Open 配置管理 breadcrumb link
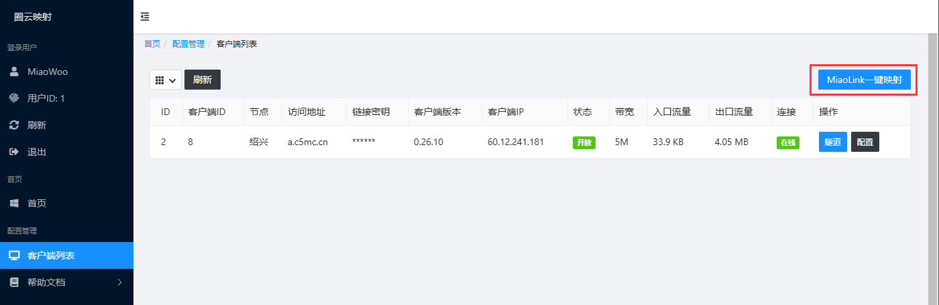Image resolution: width=939 pixels, height=305 pixels. point(188,43)
